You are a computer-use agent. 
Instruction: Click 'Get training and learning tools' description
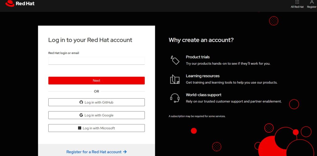pos(232,82)
